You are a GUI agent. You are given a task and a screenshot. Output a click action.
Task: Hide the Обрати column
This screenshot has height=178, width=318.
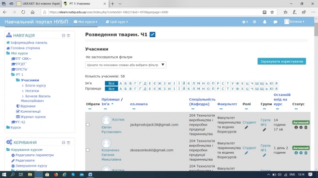90,109
